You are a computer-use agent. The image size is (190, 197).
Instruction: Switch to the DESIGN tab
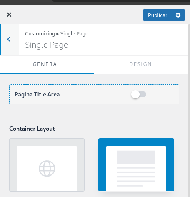point(140,64)
